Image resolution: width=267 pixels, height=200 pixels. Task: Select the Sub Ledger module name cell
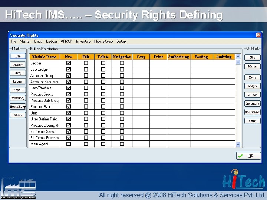pos(44,69)
